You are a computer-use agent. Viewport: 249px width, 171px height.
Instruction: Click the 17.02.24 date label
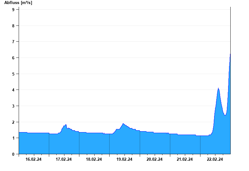coord(64,159)
